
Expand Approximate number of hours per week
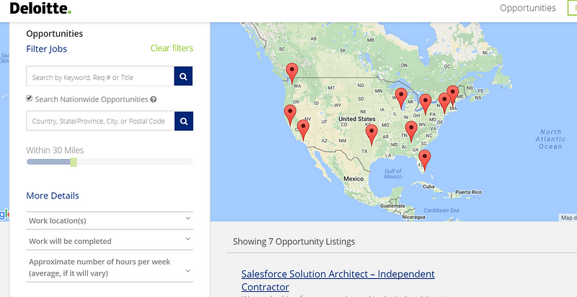point(110,268)
